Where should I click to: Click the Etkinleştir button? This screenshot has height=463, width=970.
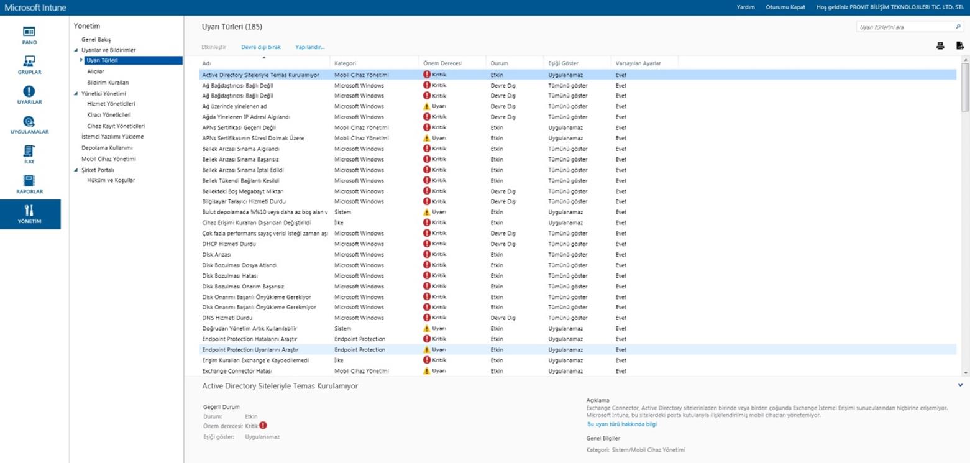(x=214, y=47)
